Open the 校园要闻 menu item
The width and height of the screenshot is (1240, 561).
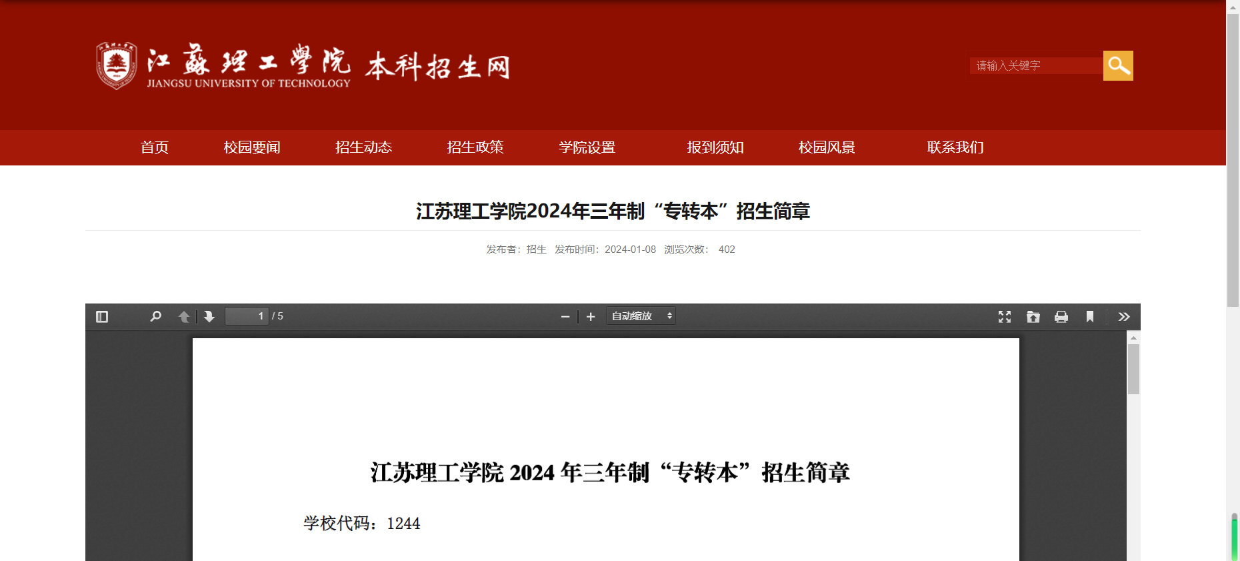tap(252, 147)
